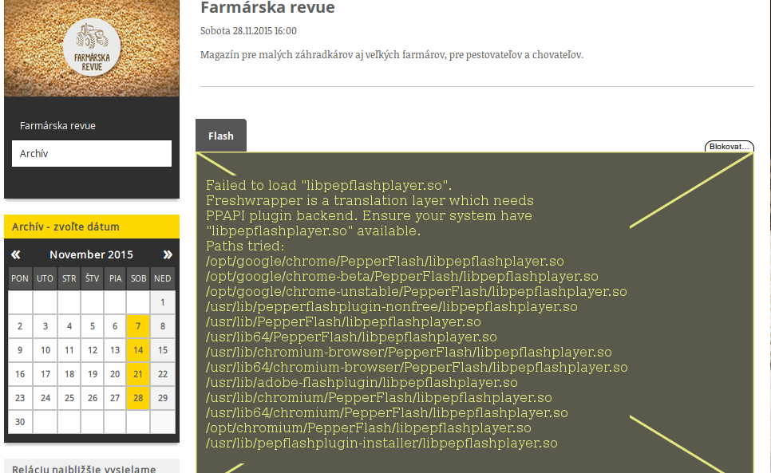
Task: Click date 18 in the calendar
Action: (x=69, y=374)
